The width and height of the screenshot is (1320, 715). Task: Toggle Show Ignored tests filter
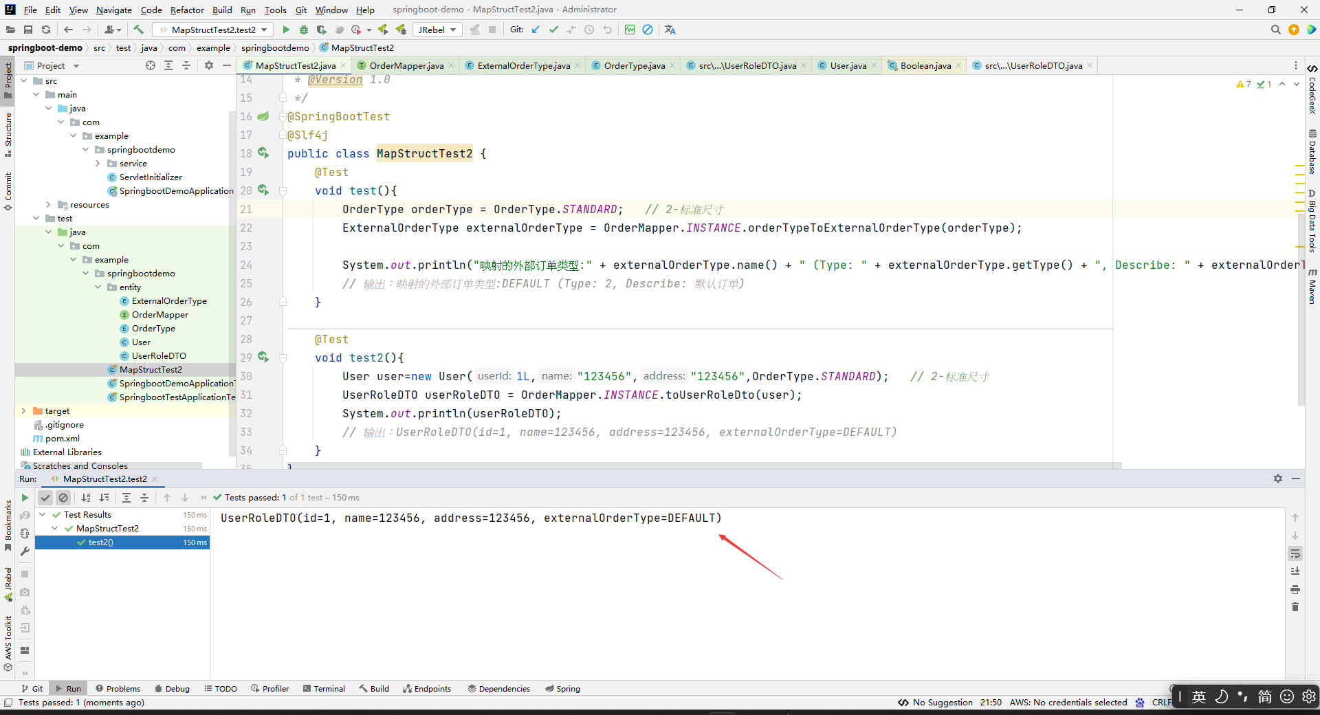pos(63,498)
